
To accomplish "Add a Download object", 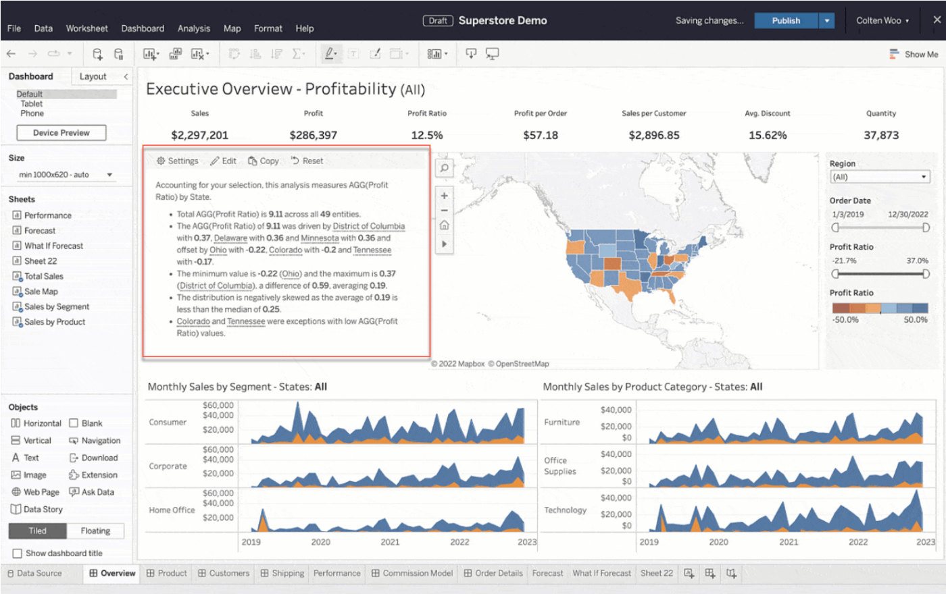I will pos(93,458).
